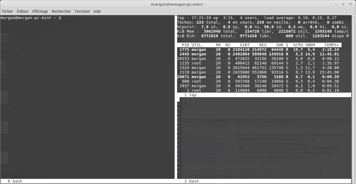Minimize the terminal window
The width and height of the screenshot is (356, 184).
(336, 4)
